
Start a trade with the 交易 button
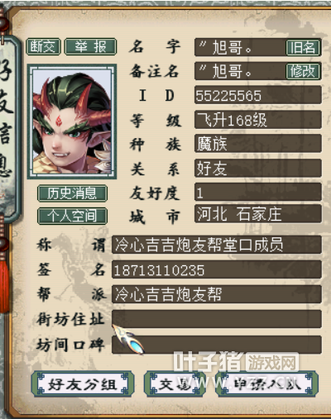[175, 384]
